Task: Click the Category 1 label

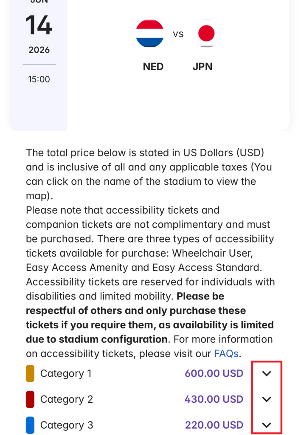Action: tap(66, 373)
